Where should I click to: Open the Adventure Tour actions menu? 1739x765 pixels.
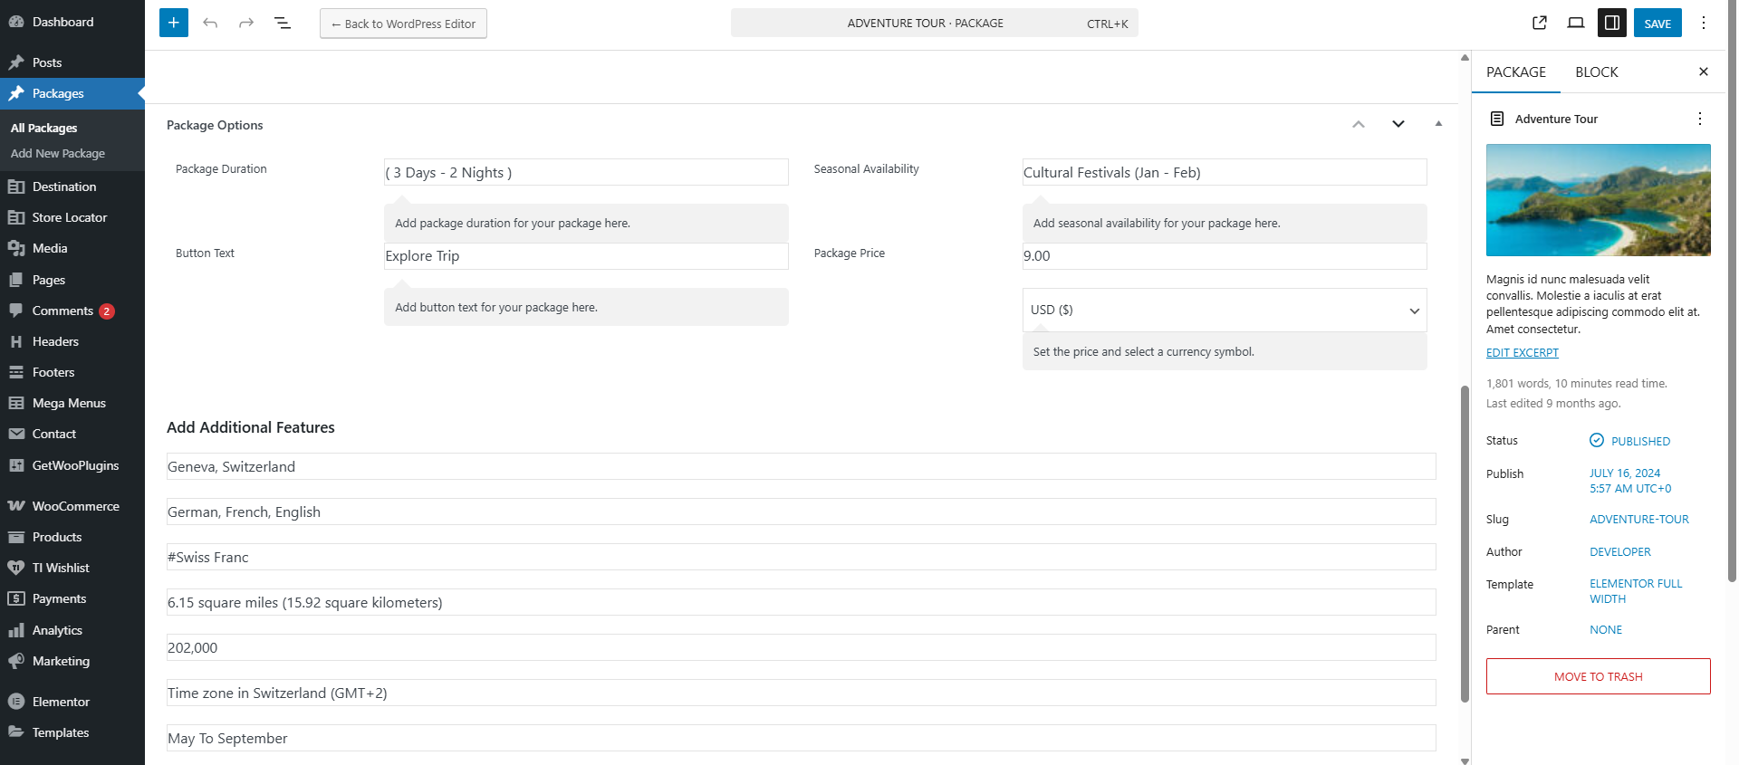(1700, 119)
